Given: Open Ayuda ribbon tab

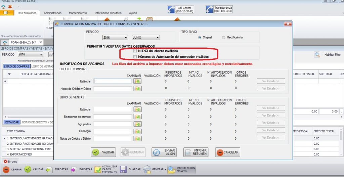Looking at the screenshot, I should 133,13.
